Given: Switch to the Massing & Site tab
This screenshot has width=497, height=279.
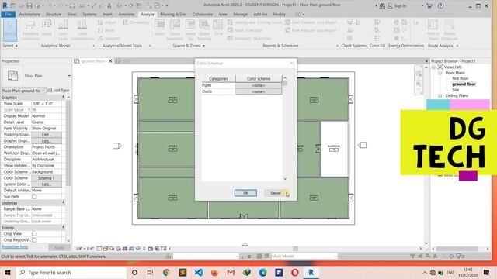Looking at the screenshot, I should (173, 15).
